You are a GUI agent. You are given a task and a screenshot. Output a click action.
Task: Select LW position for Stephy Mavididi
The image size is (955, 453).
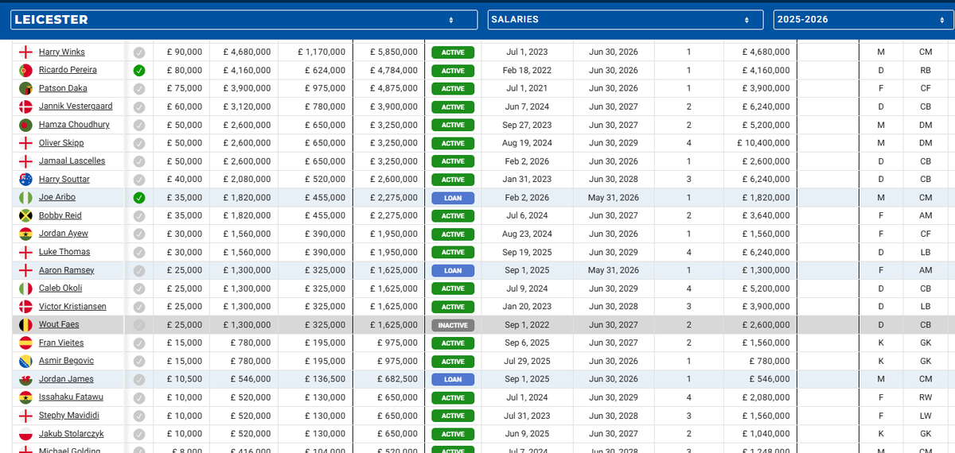926,416
